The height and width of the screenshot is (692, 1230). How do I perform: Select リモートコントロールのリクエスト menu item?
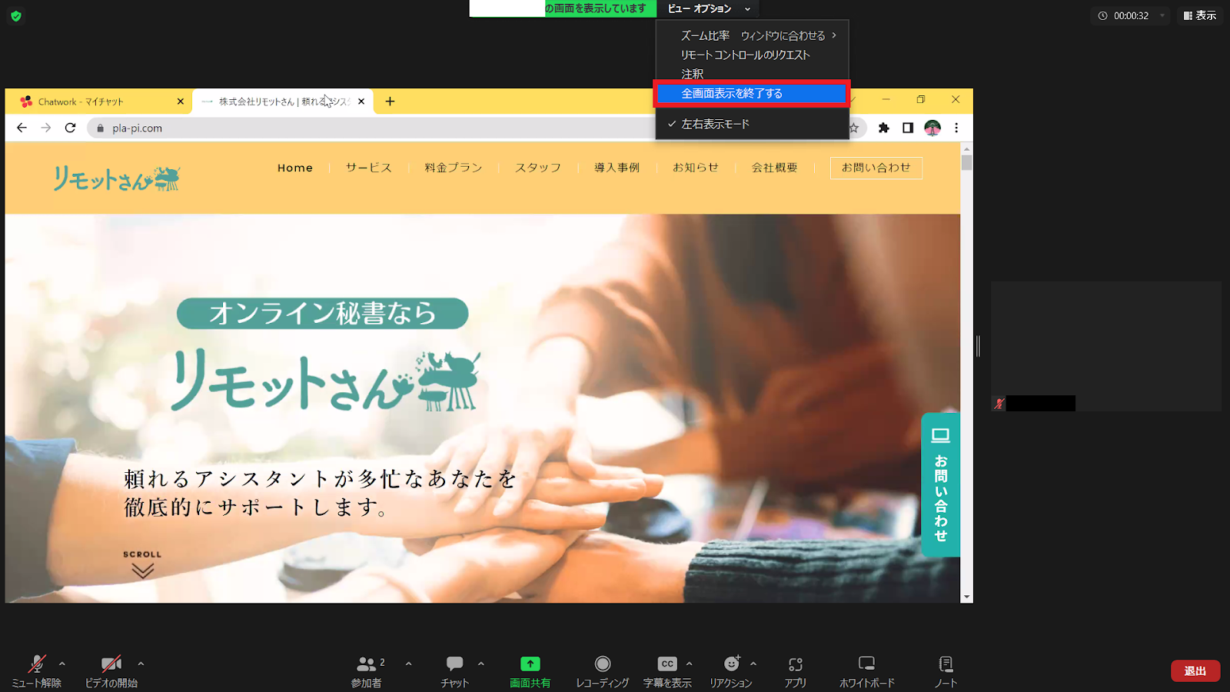pos(753,55)
